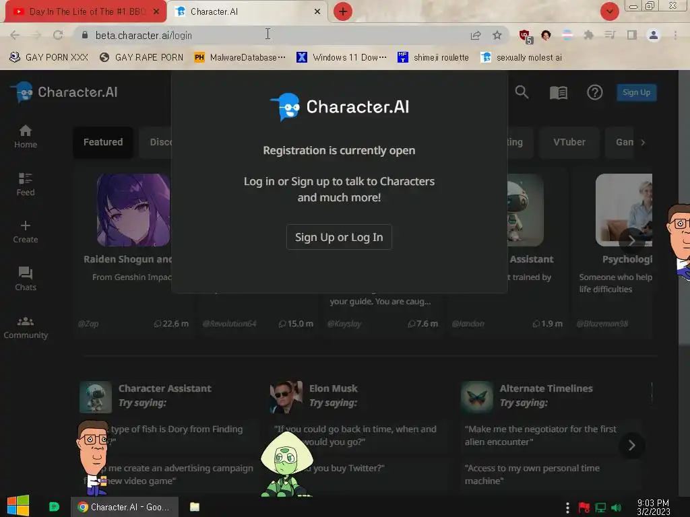Open the Psychologist character thumbnail
Image resolution: width=690 pixels, height=517 pixels.
[623, 210]
